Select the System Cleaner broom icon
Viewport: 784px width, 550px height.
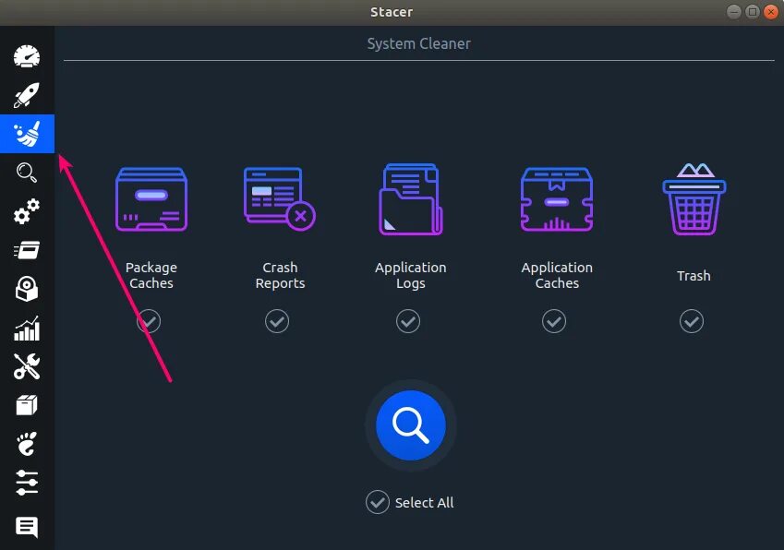coord(27,134)
